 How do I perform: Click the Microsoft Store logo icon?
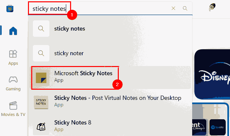point(10,9)
